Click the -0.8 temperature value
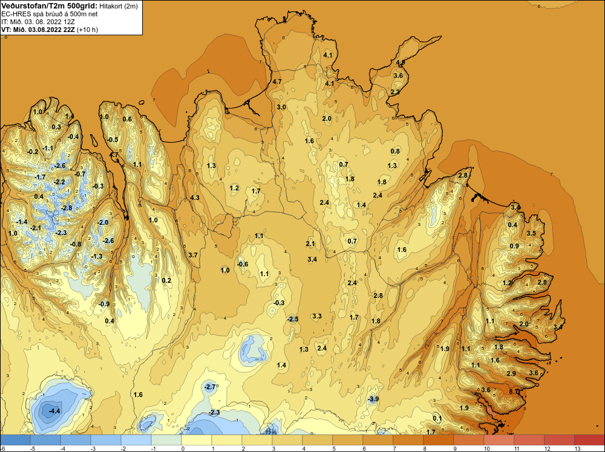 [76, 244]
